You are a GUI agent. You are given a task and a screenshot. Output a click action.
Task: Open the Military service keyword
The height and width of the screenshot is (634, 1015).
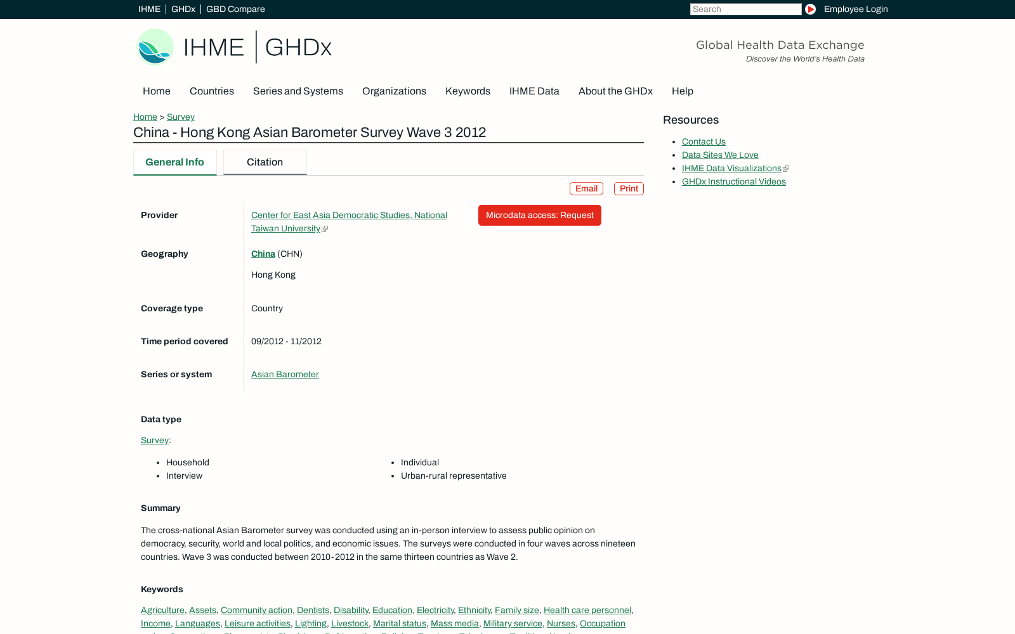(513, 623)
